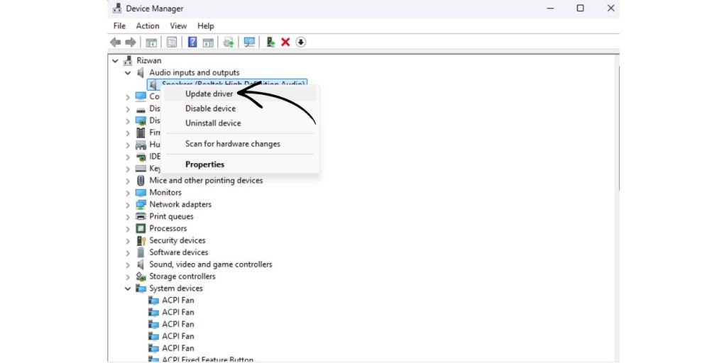
Task: Click the Security devices key icon
Action: pos(141,240)
